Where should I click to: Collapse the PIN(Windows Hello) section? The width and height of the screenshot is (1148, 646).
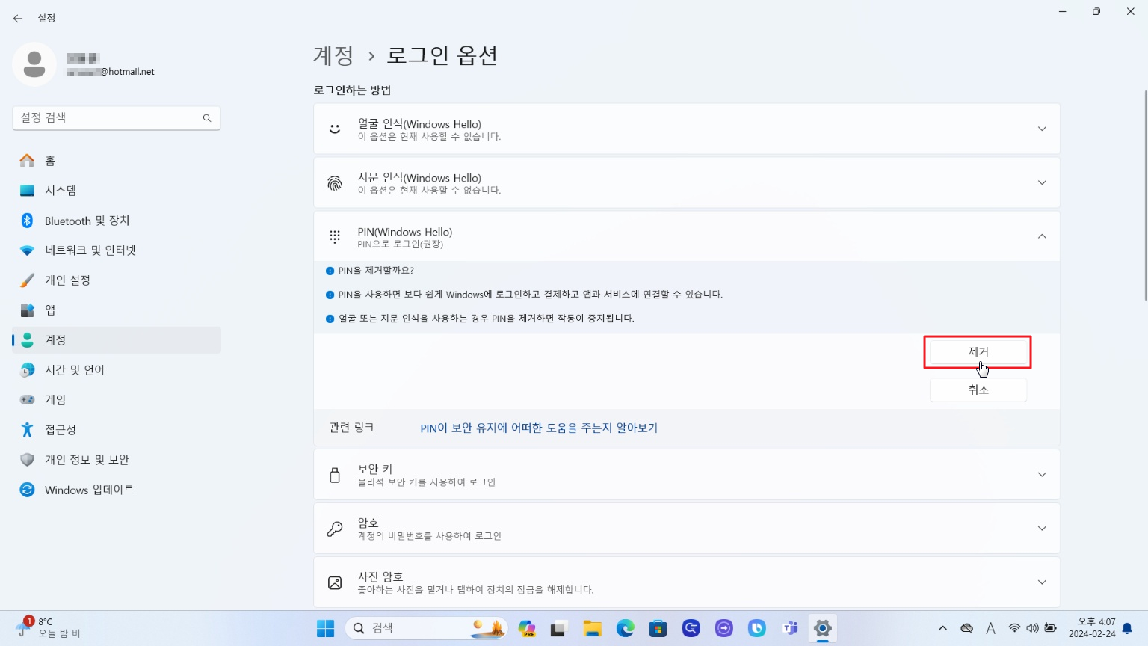coord(1042,236)
